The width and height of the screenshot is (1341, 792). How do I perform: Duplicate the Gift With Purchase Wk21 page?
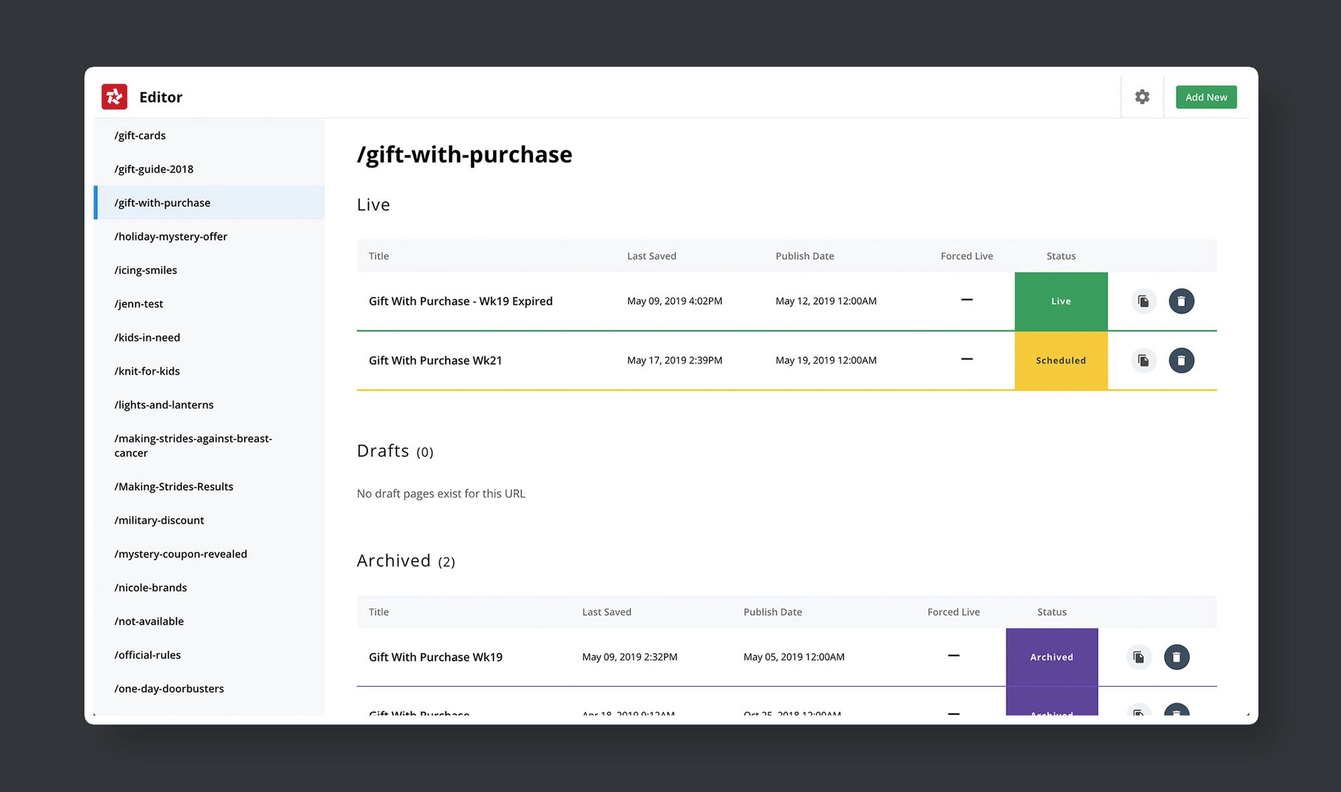coord(1143,360)
